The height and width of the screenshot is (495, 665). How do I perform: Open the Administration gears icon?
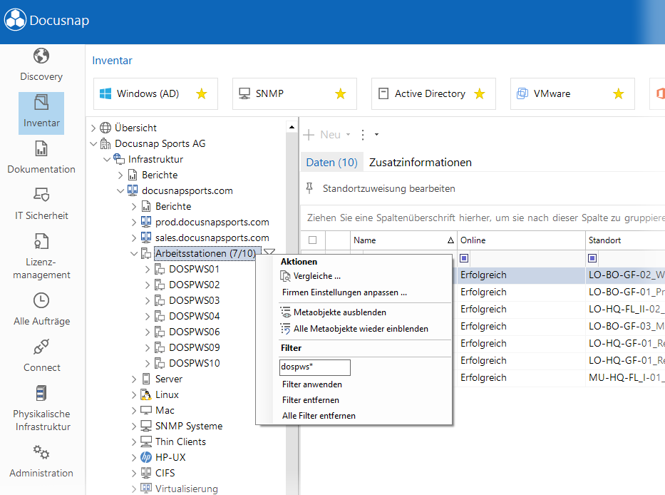[x=41, y=452]
